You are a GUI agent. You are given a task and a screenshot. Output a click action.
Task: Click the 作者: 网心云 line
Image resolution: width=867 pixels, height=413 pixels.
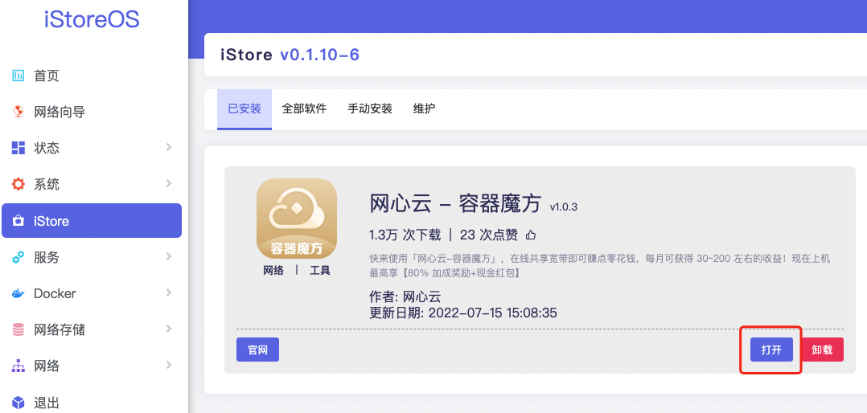(x=405, y=296)
